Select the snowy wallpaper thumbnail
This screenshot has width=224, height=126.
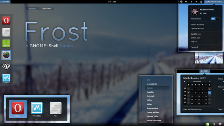click(x=209, y=58)
